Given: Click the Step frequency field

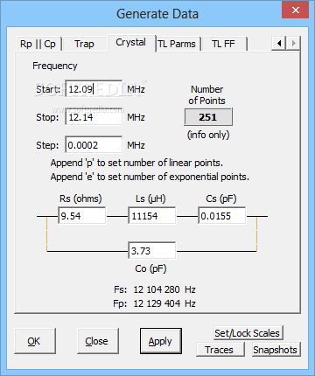Looking at the screenshot, I should (94, 145).
